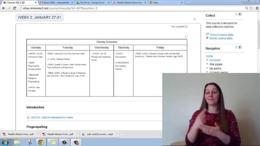The image size is (260, 146).
Task: Open dropdown arrow of first Health-Dental PDF download
Action: pyautogui.click(x=38, y=134)
